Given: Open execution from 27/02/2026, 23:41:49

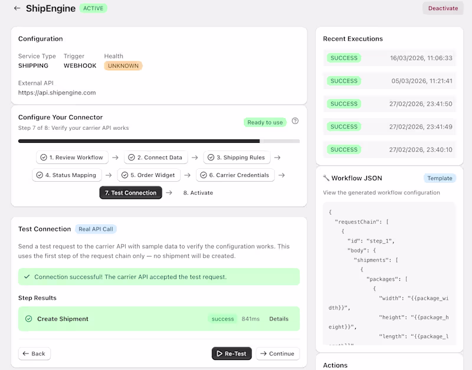Looking at the screenshot, I should pyautogui.click(x=389, y=127).
